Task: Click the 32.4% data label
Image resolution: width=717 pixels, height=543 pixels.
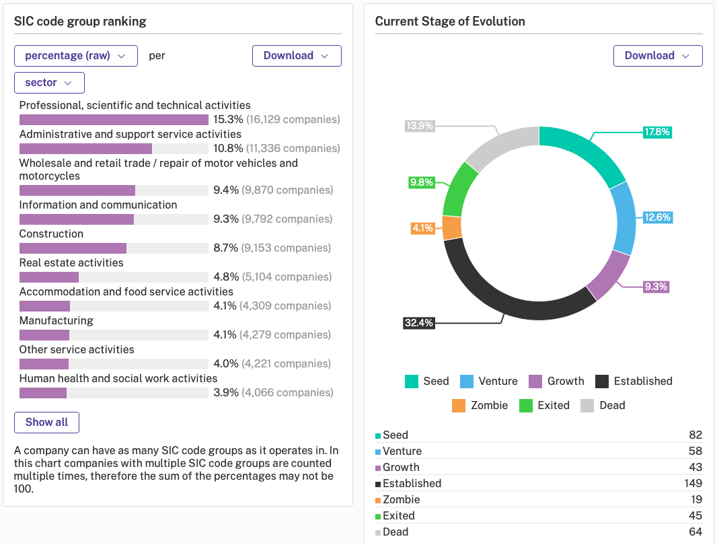Action: (x=418, y=323)
